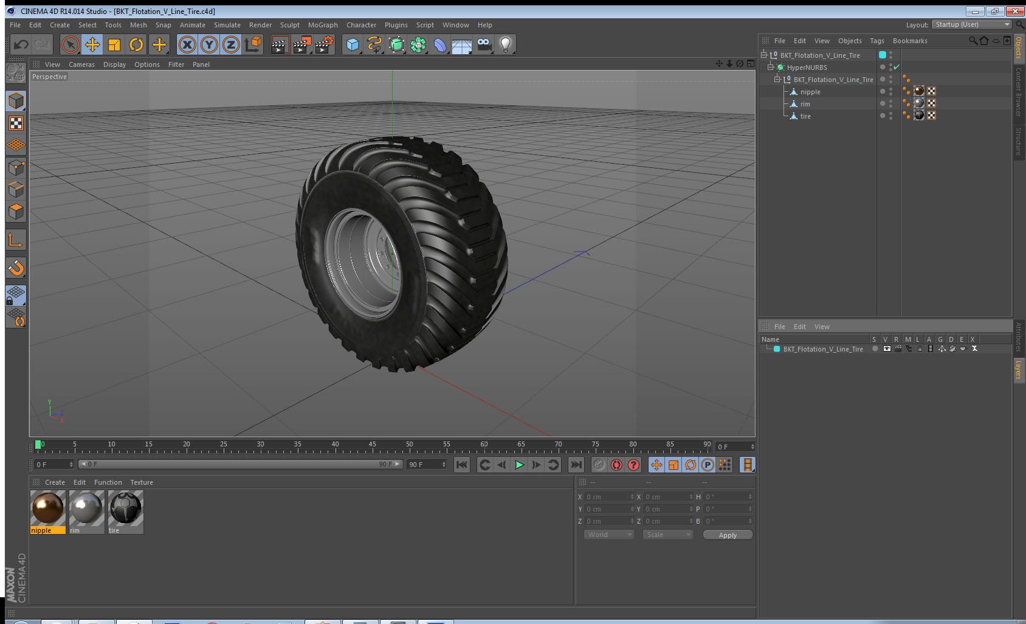The height and width of the screenshot is (624, 1026).
Task: Open the World coordinate dropdown
Action: [x=609, y=535]
